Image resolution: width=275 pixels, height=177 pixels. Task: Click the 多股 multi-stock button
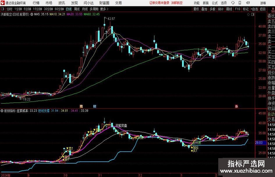[212, 9]
